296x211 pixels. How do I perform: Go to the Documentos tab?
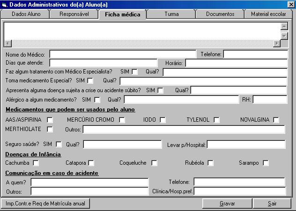coord(220,14)
